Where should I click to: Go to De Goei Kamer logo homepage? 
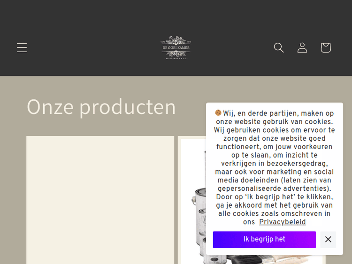176,47
